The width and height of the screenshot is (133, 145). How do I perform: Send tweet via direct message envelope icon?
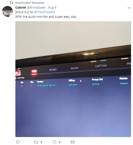(x=72, y=142)
